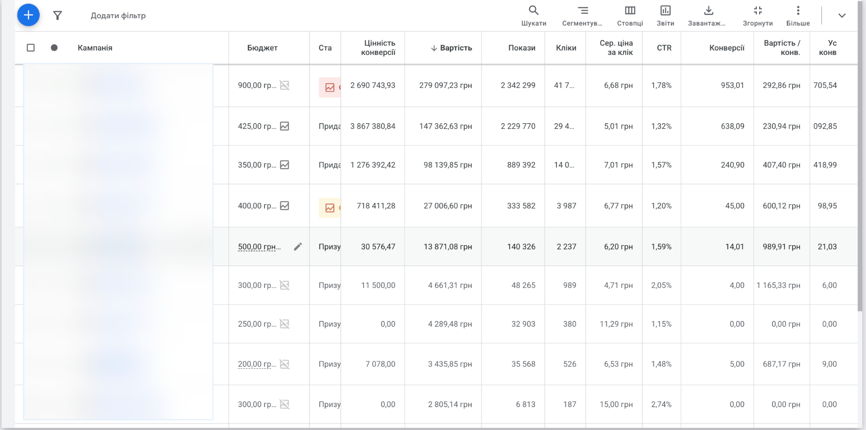Sort by the Покази column header
This screenshot has height=430, width=866.
tap(521, 48)
